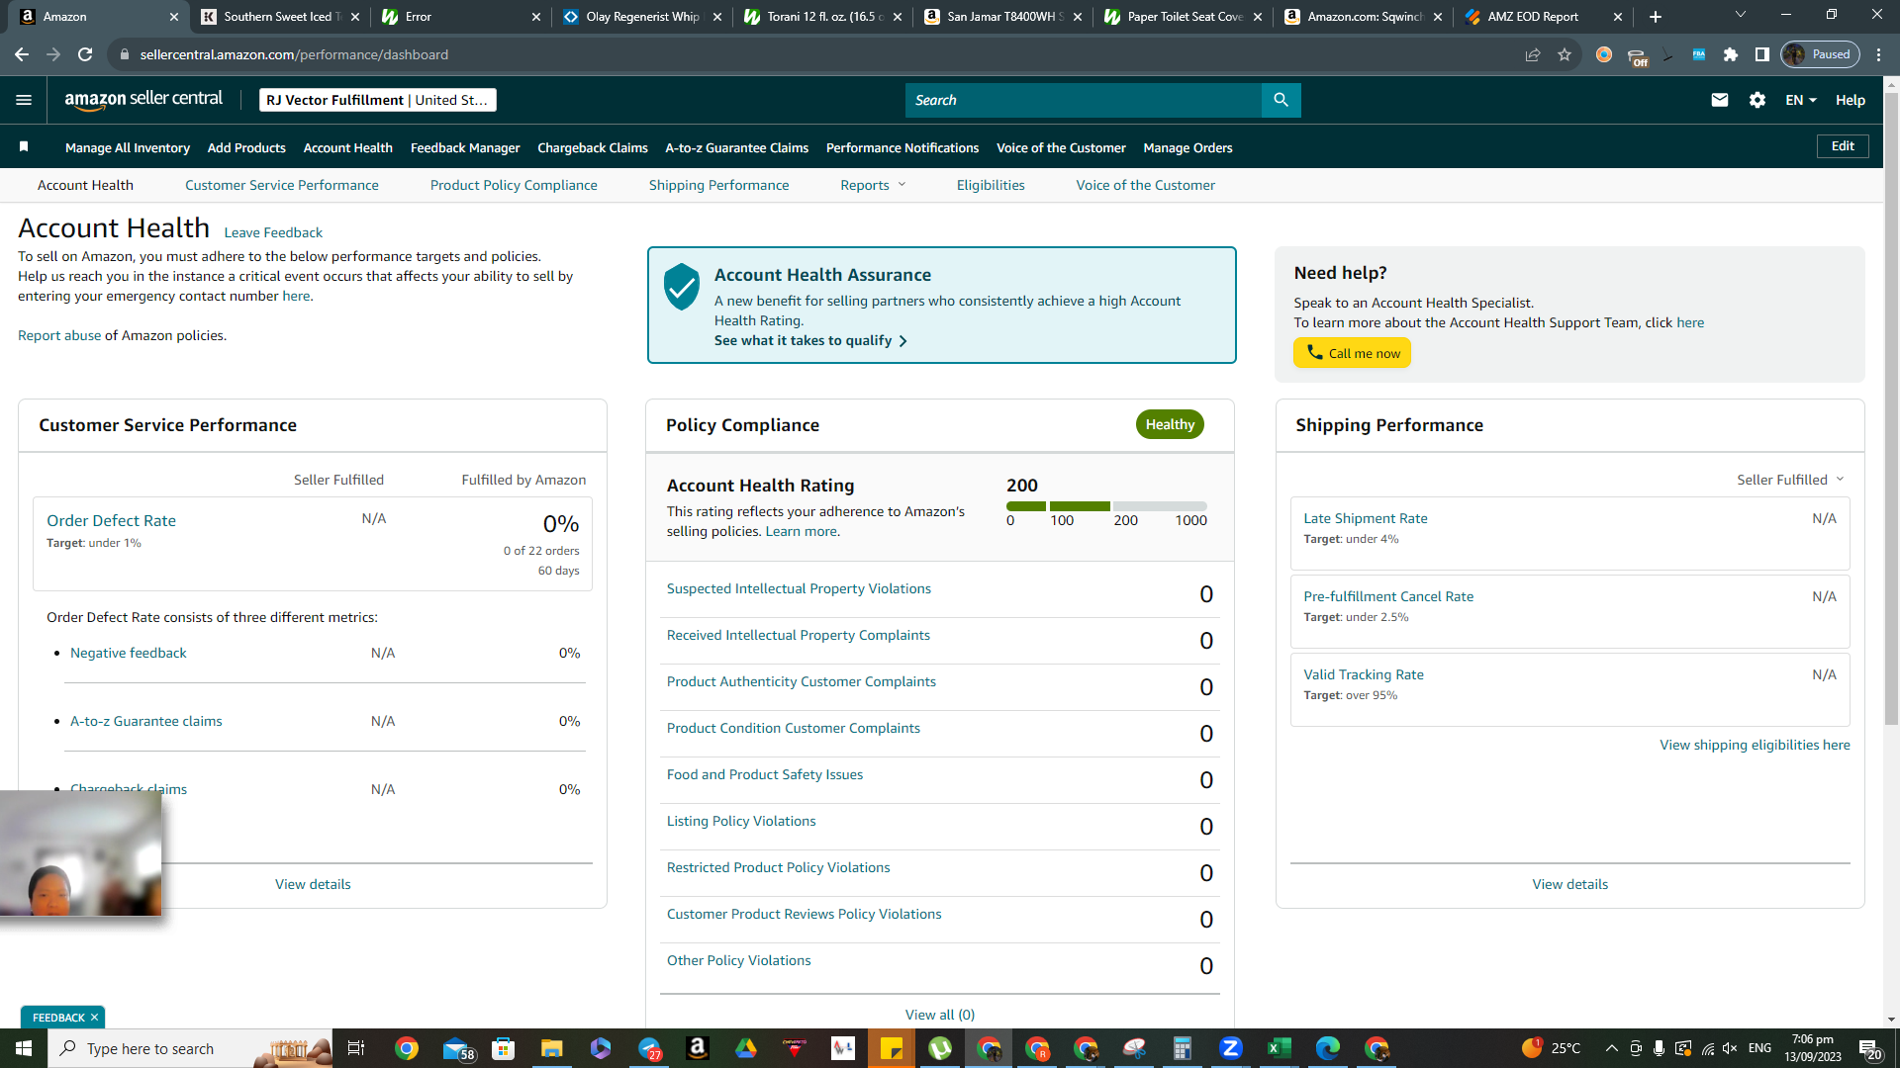The image size is (1900, 1068).
Task: Open Microsoft Edge from the taskbar
Action: coord(1328,1048)
